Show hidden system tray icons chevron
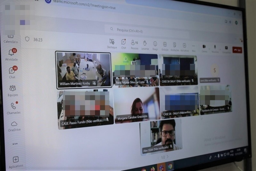Viewport: 256px width, 171px height. click(x=215, y=157)
